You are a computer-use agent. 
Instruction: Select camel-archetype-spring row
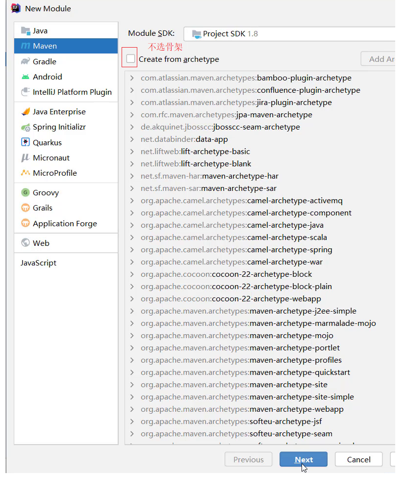(x=260, y=250)
